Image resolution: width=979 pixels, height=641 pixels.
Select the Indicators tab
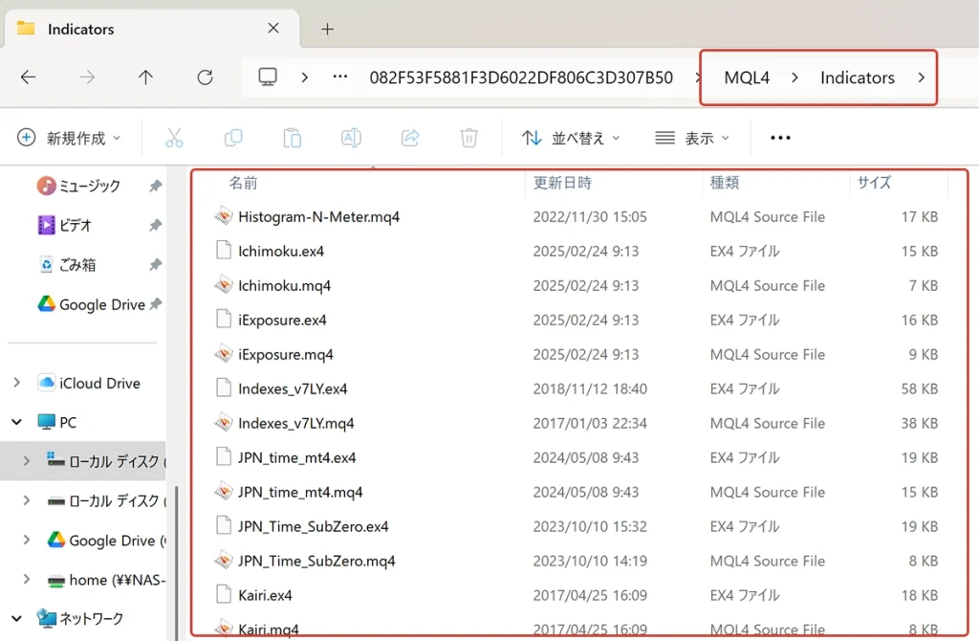coord(152,29)
